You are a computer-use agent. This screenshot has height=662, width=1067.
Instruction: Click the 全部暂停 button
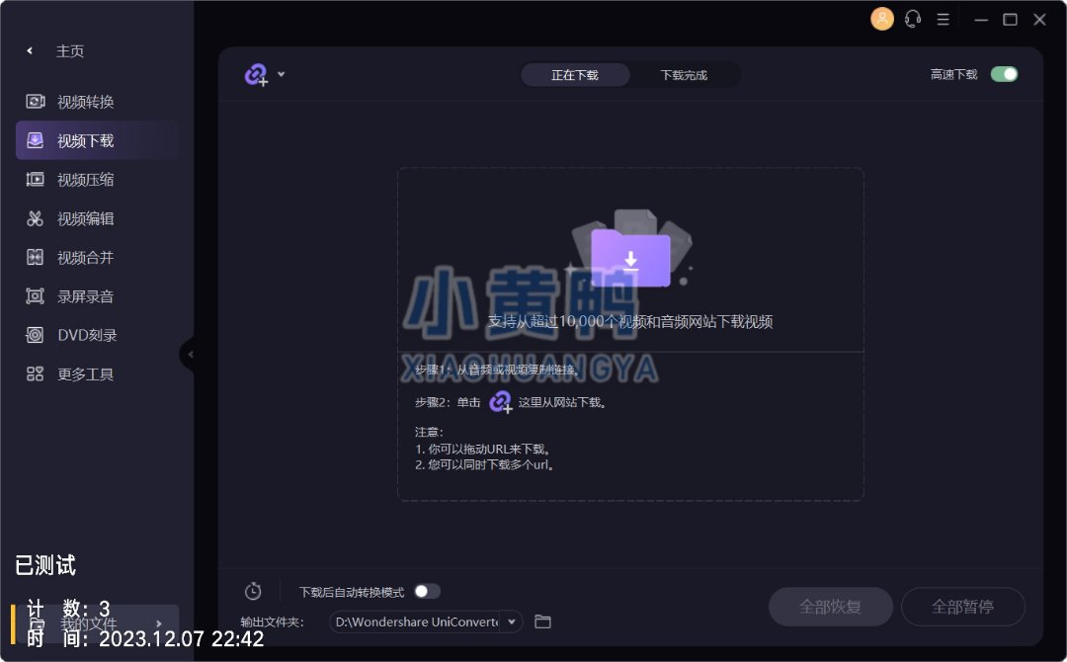[962, 607]
